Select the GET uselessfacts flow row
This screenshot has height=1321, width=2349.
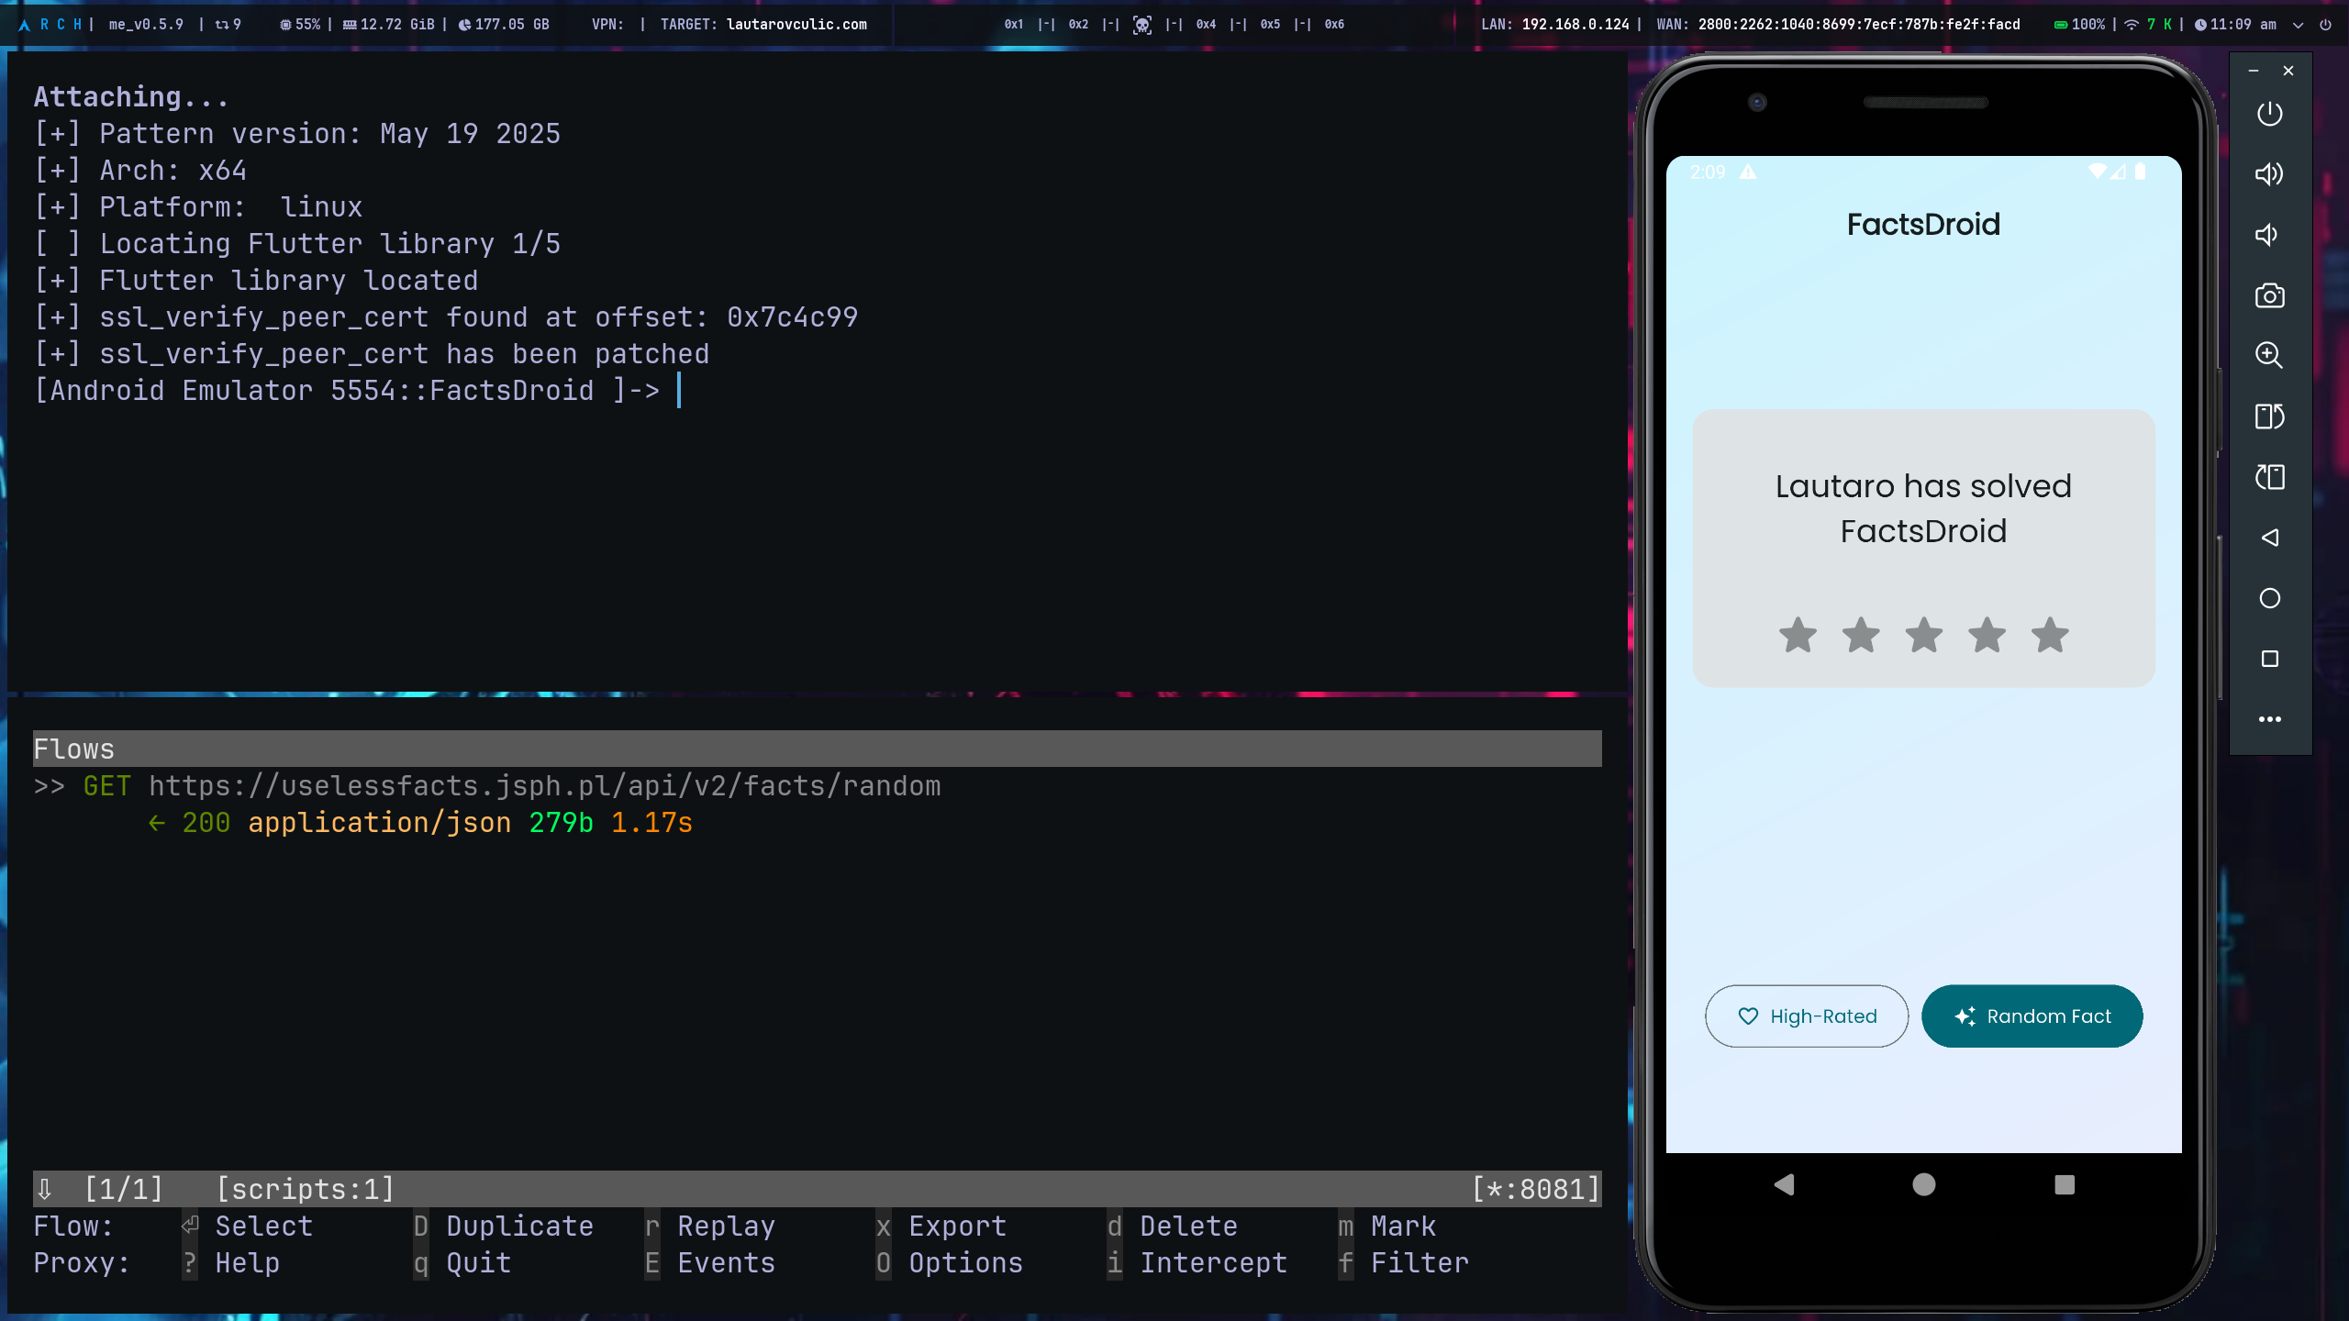817,786
